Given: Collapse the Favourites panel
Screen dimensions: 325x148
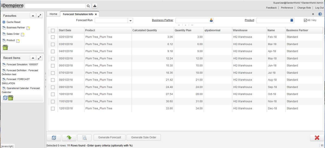Looking at the screenshot, I should (x=32, y=16).
